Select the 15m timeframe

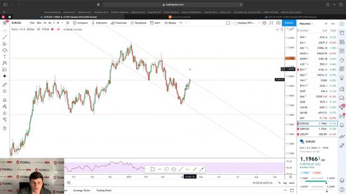pos(32,23)
